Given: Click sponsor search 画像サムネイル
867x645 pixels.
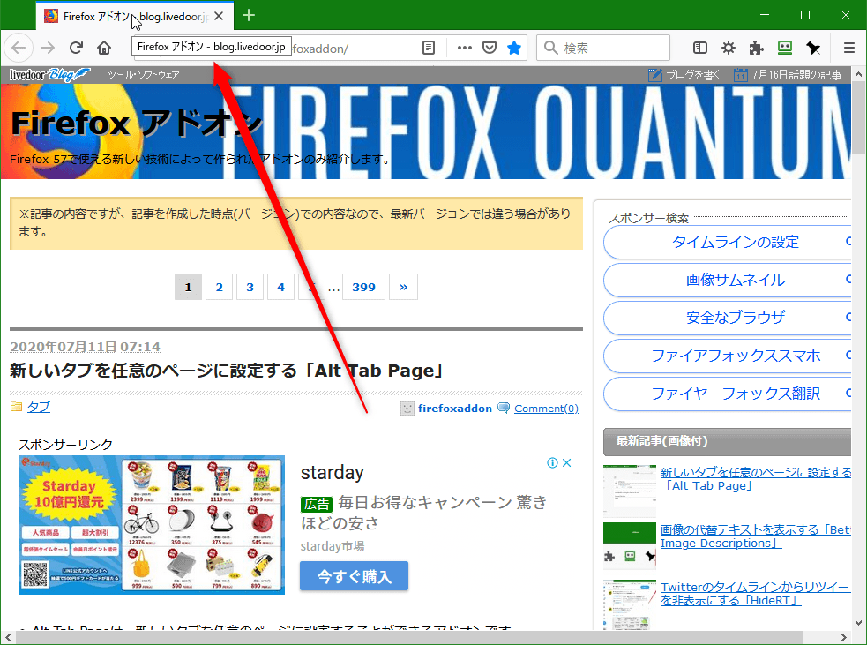Looking at the screenshot, I should click(x=735, y=280).
